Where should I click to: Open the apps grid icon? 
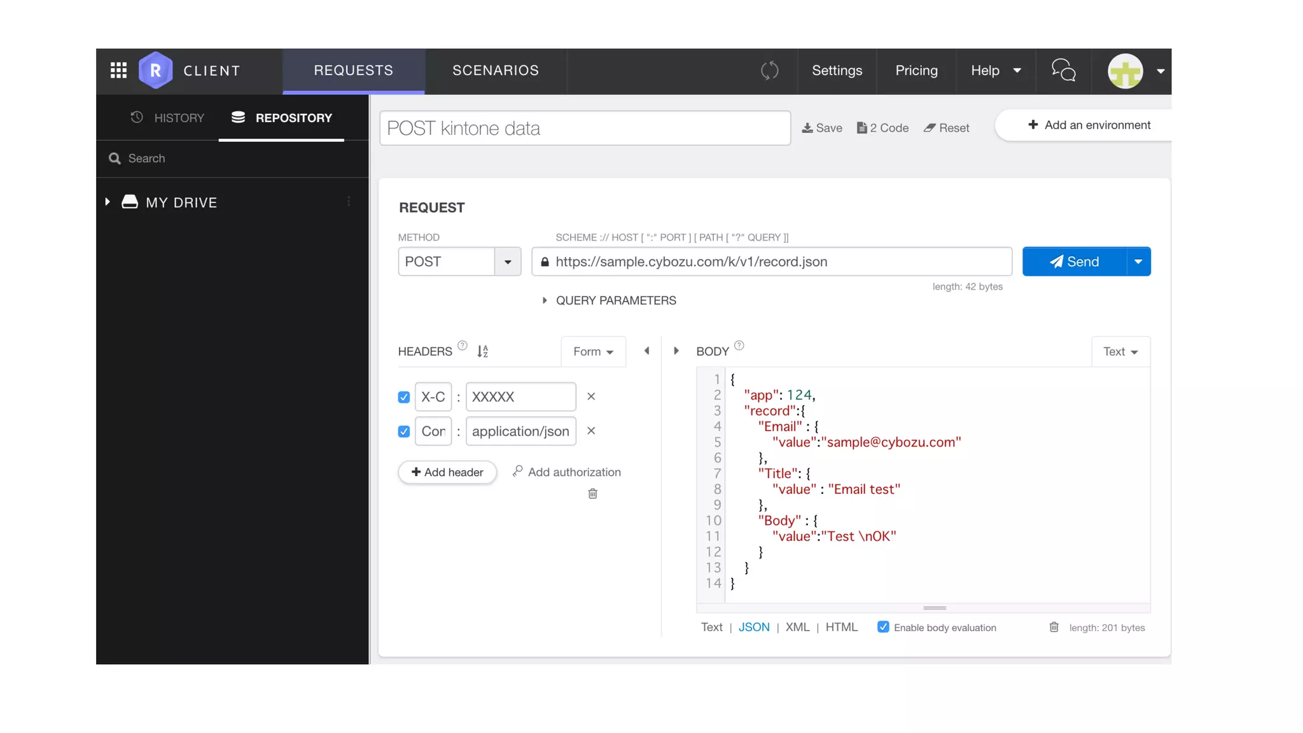(118, 71)
